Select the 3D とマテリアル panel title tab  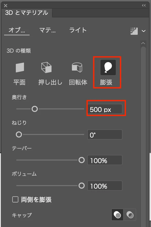coord(27,13)
